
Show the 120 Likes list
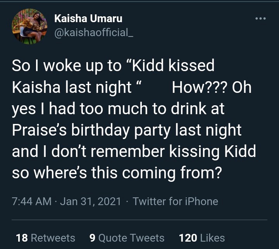click(x=201, y=238)
